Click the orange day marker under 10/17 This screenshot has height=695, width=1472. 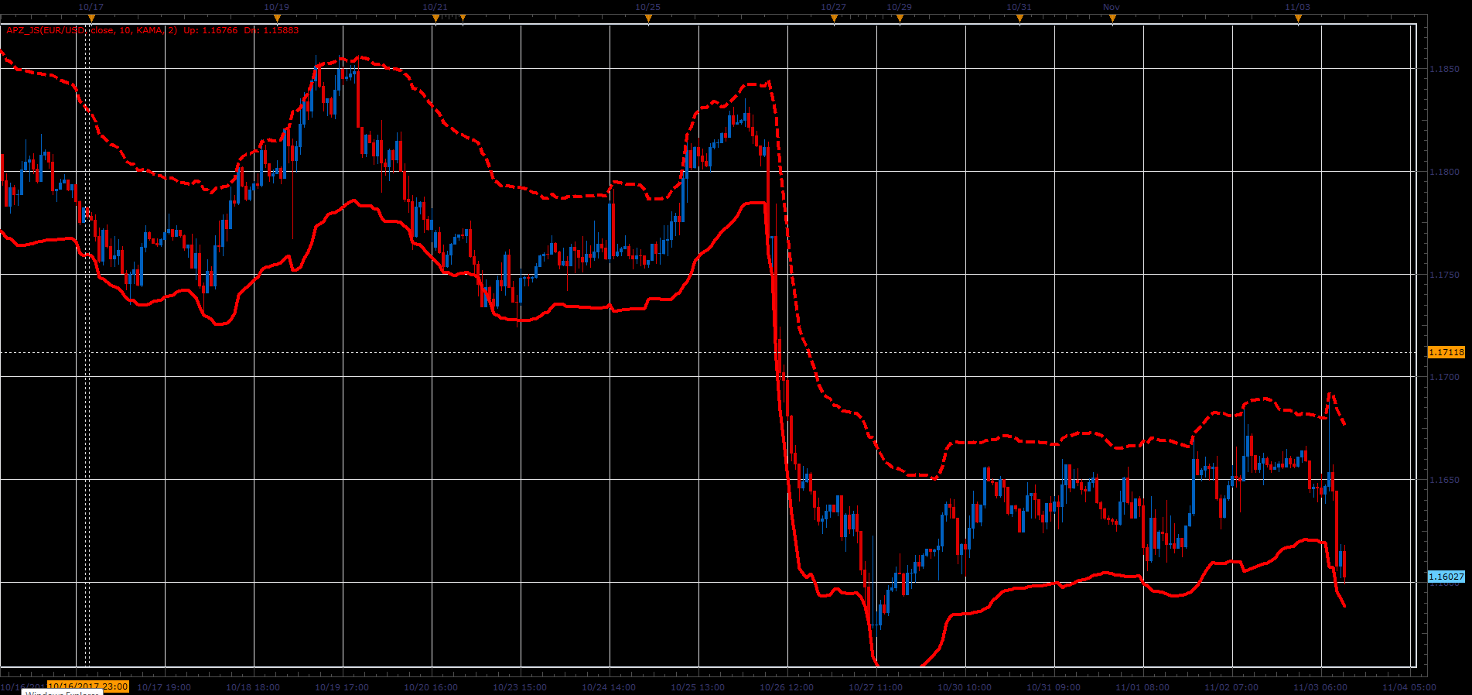(91, 18)
